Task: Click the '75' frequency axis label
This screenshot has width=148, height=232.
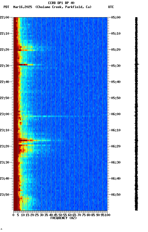Action: point(84,215)
